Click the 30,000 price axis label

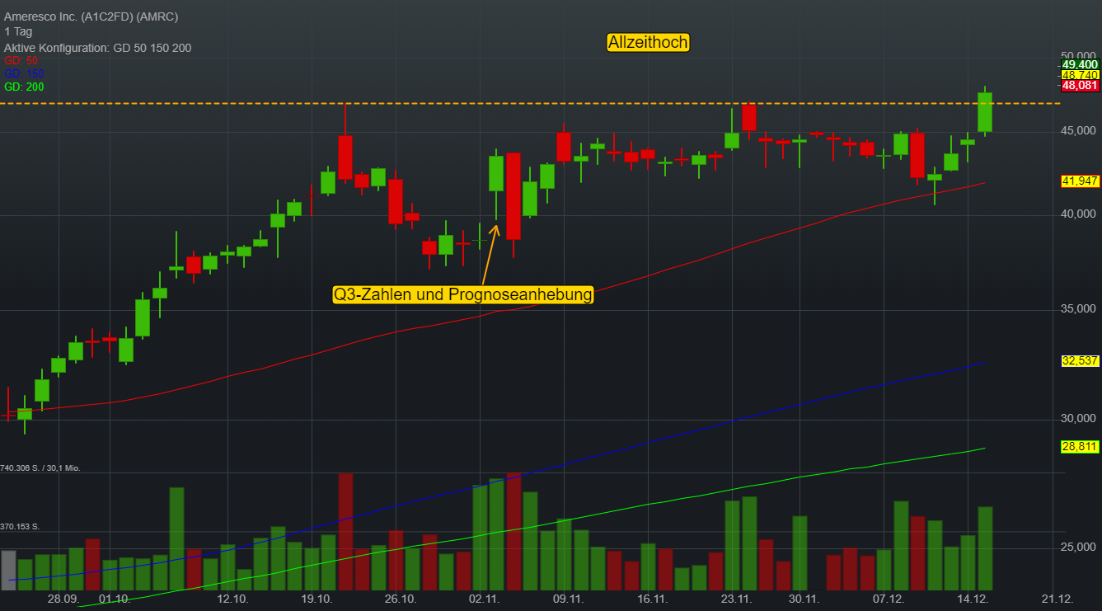1079,418
